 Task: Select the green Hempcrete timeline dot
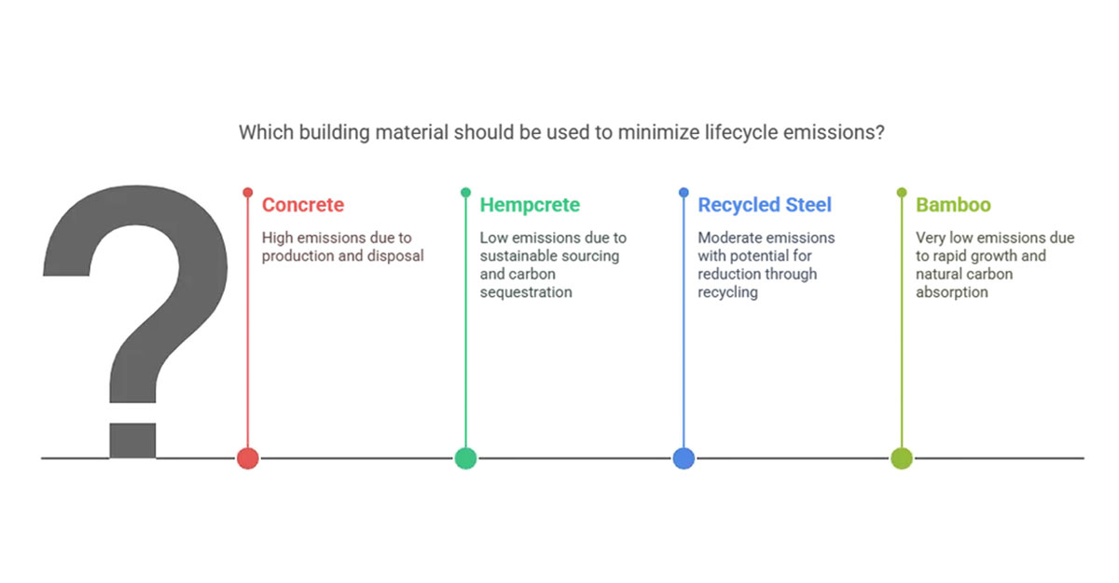tap(465, 458)
